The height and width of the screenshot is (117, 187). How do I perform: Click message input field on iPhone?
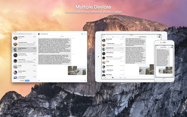tap(164, 76)
